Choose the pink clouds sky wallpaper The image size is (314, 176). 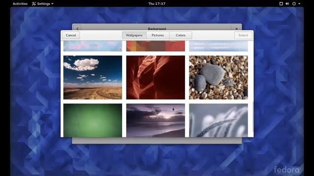93,46
